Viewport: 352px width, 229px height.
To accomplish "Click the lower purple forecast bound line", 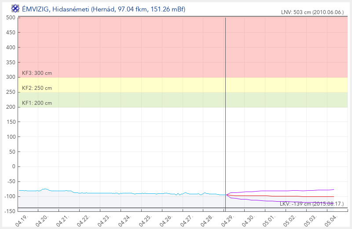I will coord(286,202).
